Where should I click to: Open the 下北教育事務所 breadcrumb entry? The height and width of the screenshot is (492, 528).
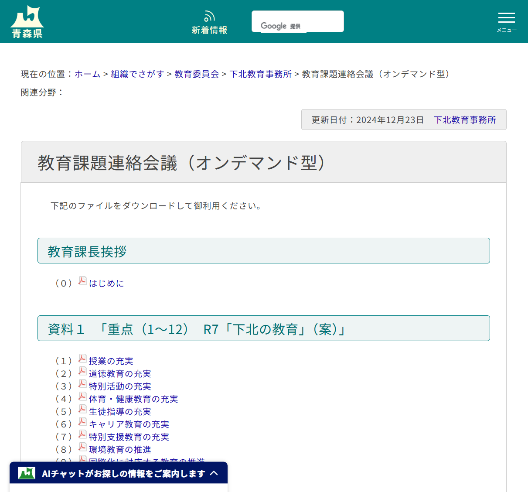pyautogui.click(x=260, y=74)
